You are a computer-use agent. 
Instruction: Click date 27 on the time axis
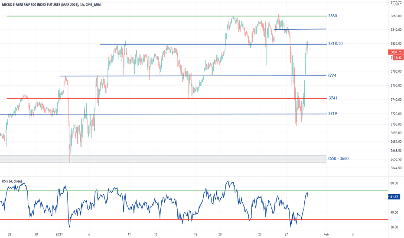pyautogui.click(x=286, y=235)
